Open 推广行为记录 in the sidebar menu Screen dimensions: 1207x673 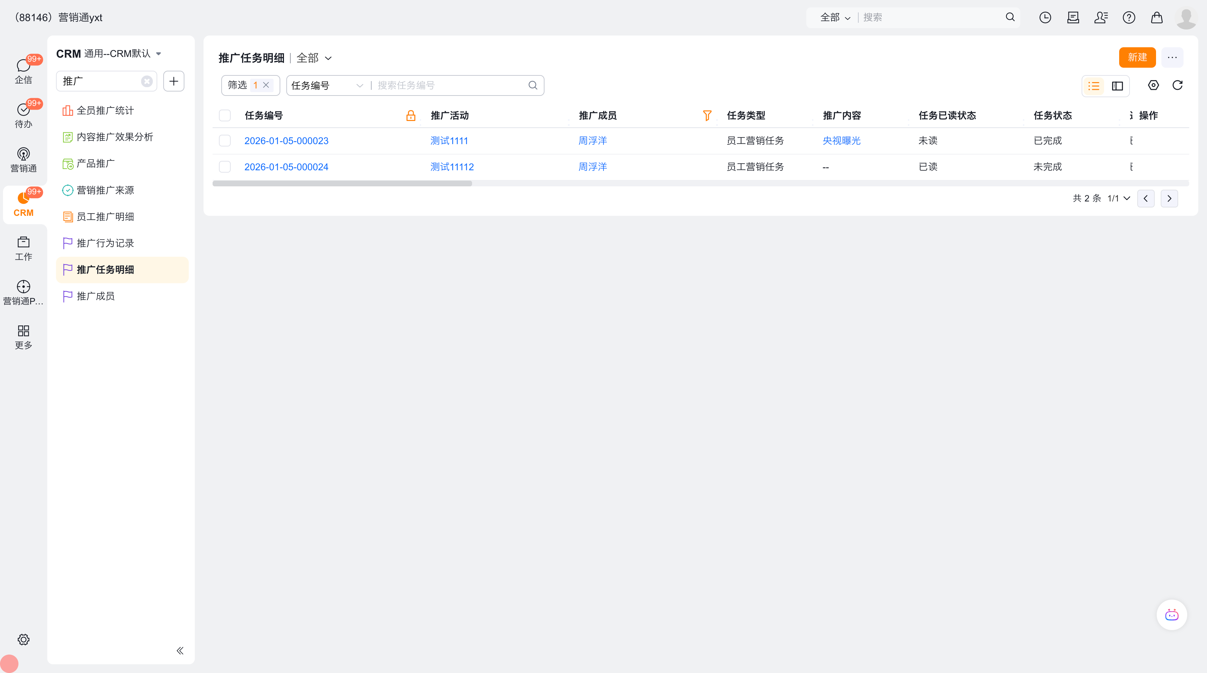[x=105, y=243]
